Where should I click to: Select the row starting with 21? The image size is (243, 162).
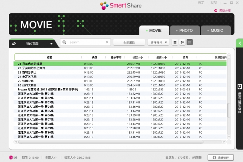(x=120, y=64)
